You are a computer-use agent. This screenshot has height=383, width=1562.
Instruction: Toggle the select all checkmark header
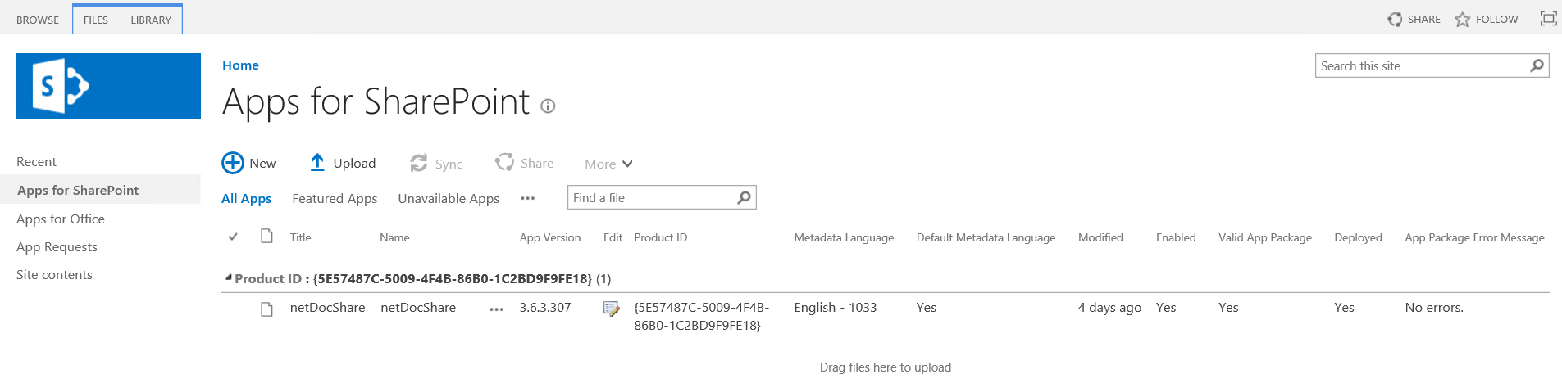click(x=233, y=237)
